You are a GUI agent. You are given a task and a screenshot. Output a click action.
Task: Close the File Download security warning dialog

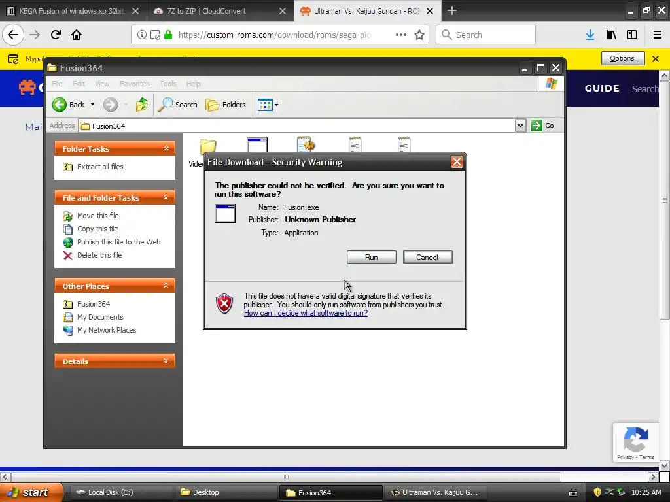(x=457, y=162)
